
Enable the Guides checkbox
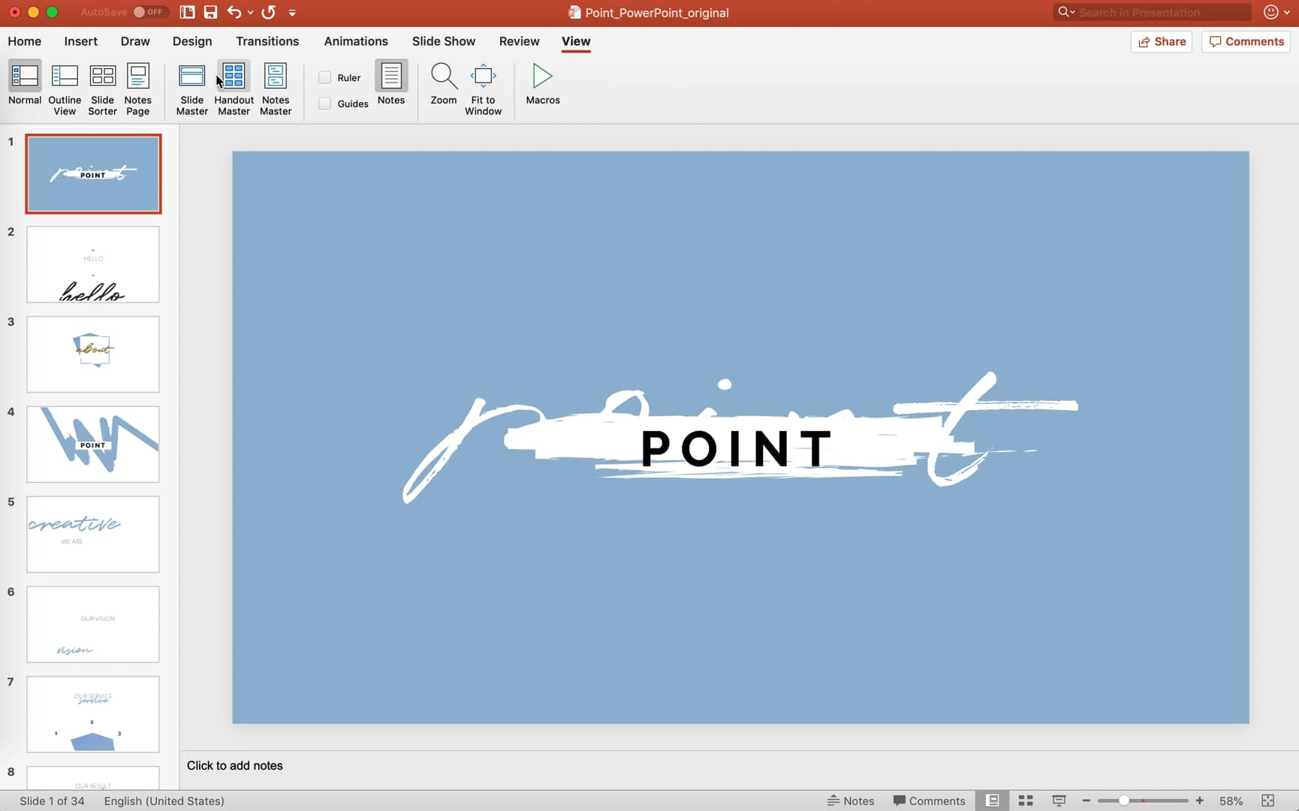tap(324, 104)
